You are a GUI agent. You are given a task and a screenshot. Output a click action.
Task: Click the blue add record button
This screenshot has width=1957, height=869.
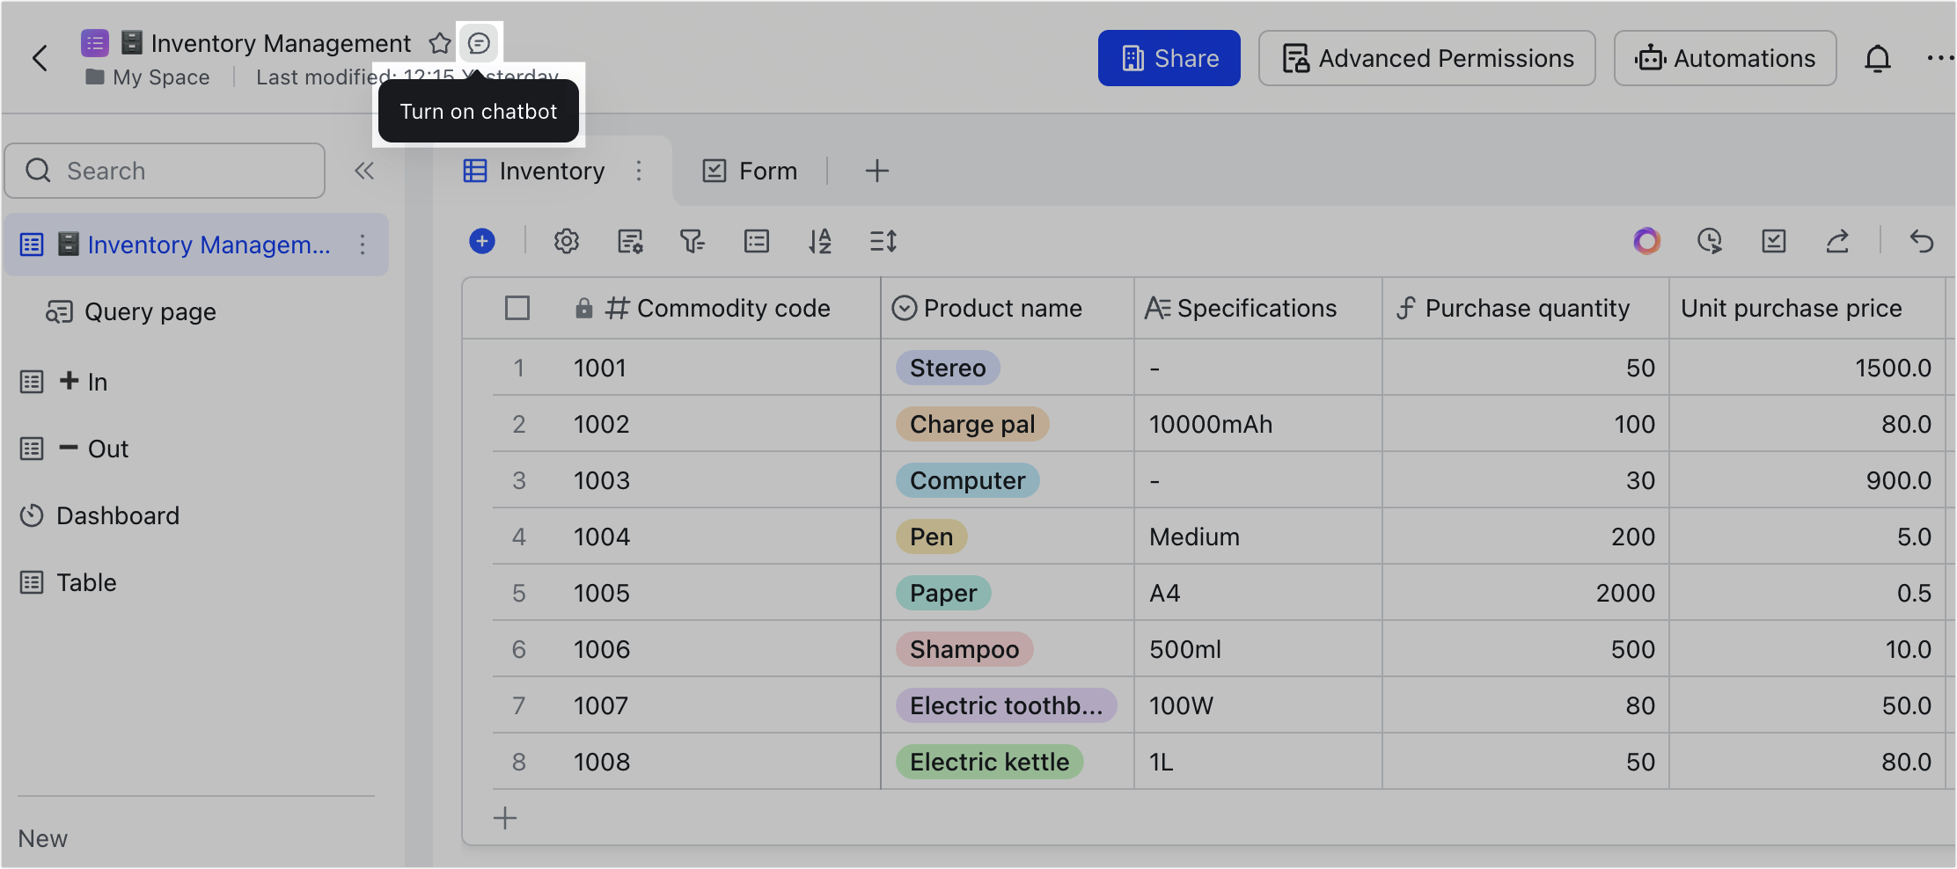(x=482, y=241)
